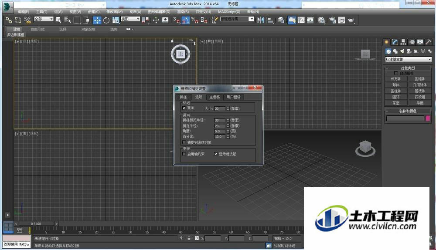This screenshot has height=250, width=436.
Task: Click the 0 / 100 time slider
Action: coord(36,223)
